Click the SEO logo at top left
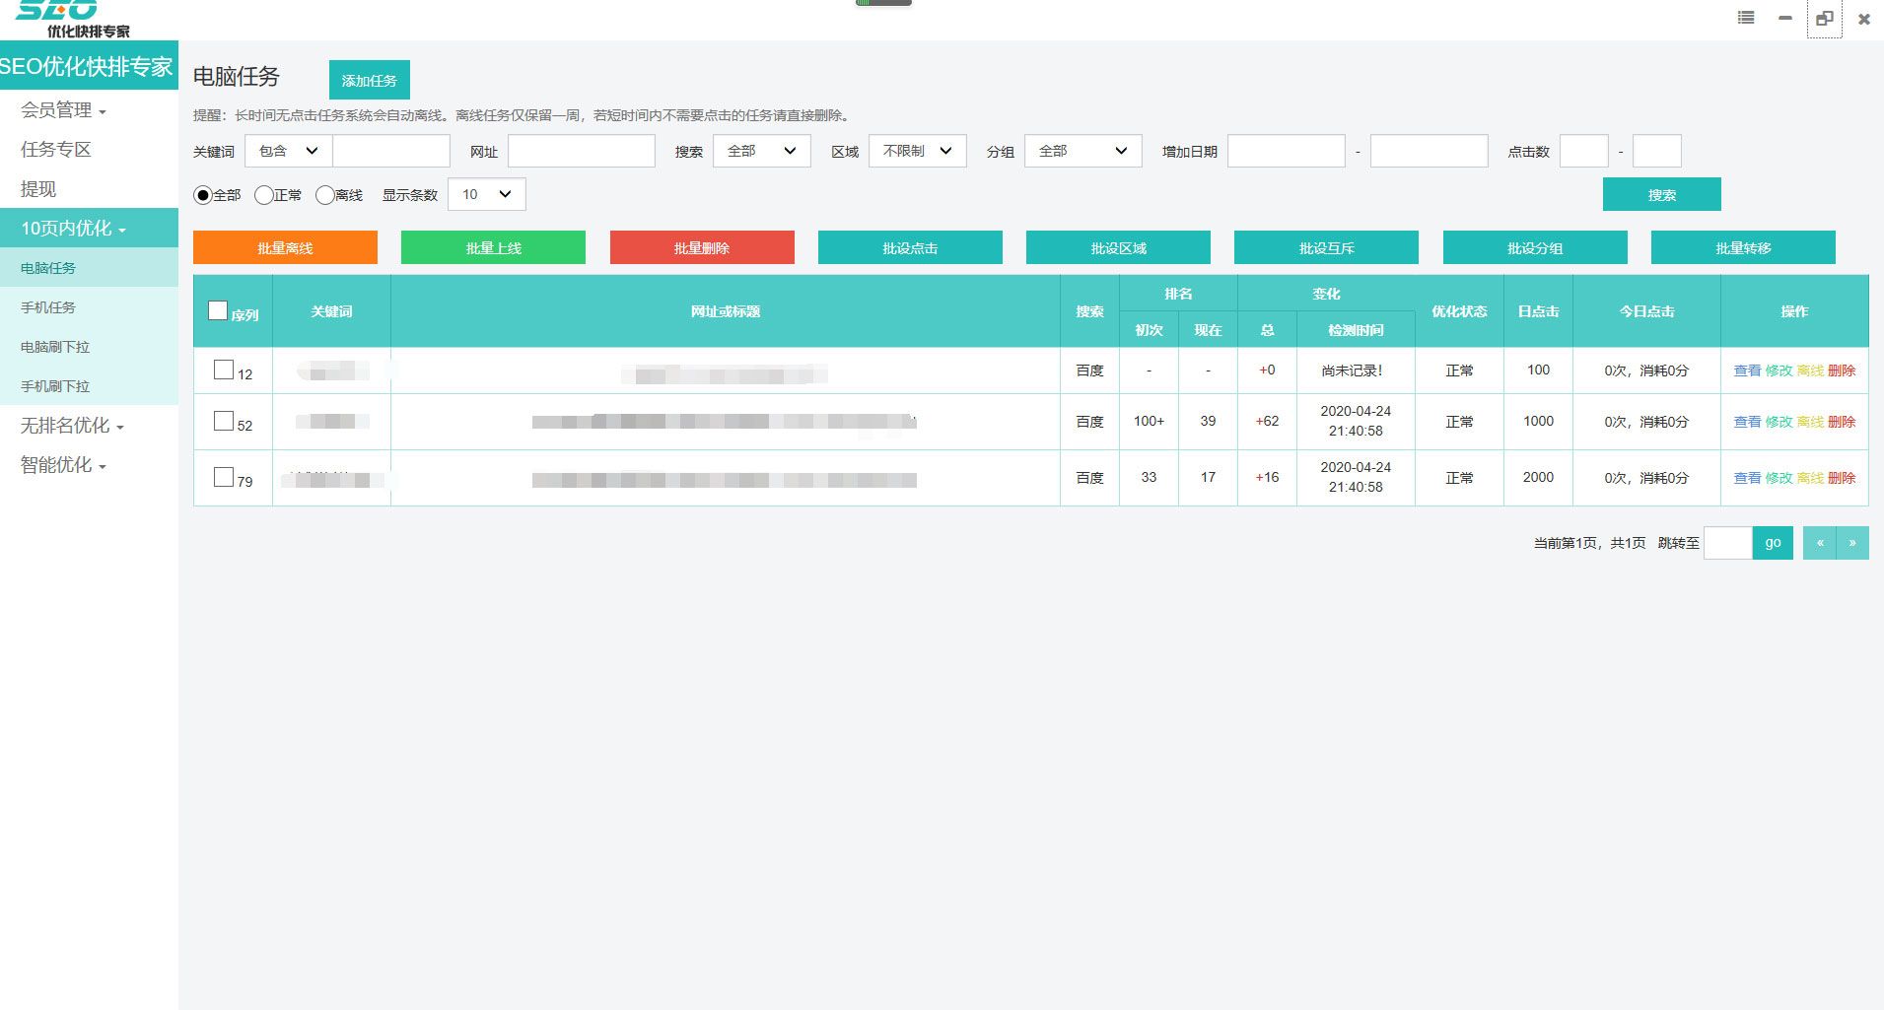1884x1010 pixels. point(71,18)
